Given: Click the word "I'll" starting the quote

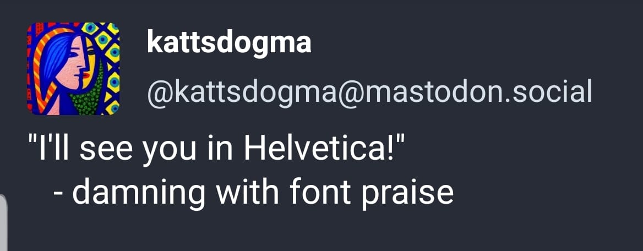Looking at the screenshot, I should point(50,150).
